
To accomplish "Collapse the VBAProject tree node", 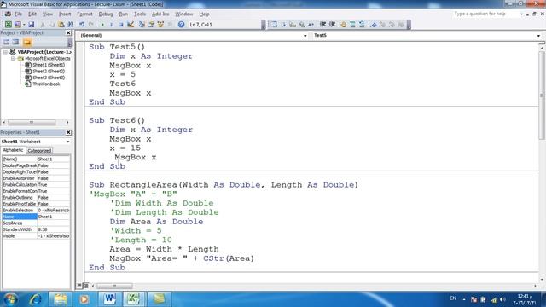I will point(5,52).
